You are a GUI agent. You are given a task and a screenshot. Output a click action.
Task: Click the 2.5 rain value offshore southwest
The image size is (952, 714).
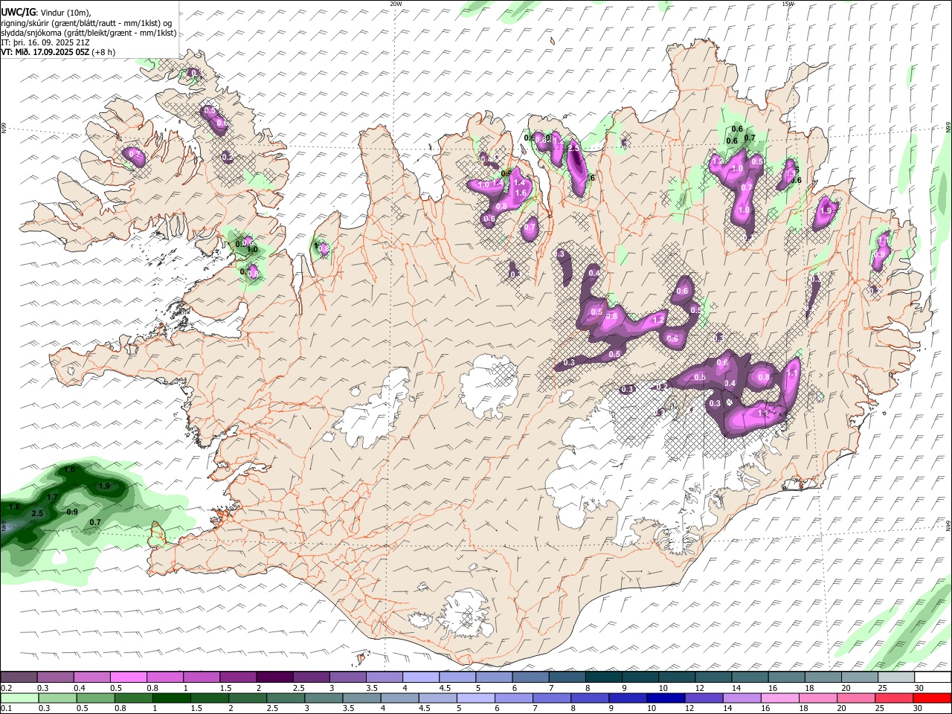click(37, 513)
